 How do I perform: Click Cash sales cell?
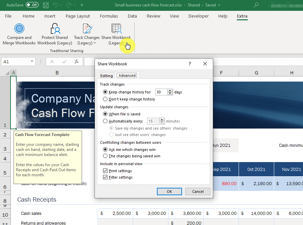coord(31,213)
